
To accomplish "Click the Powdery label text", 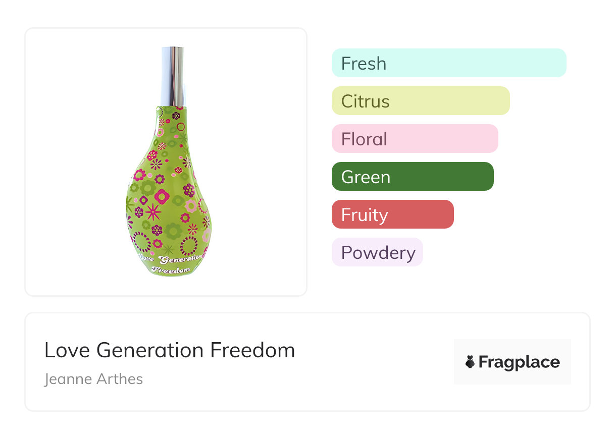I will (378, 253).
